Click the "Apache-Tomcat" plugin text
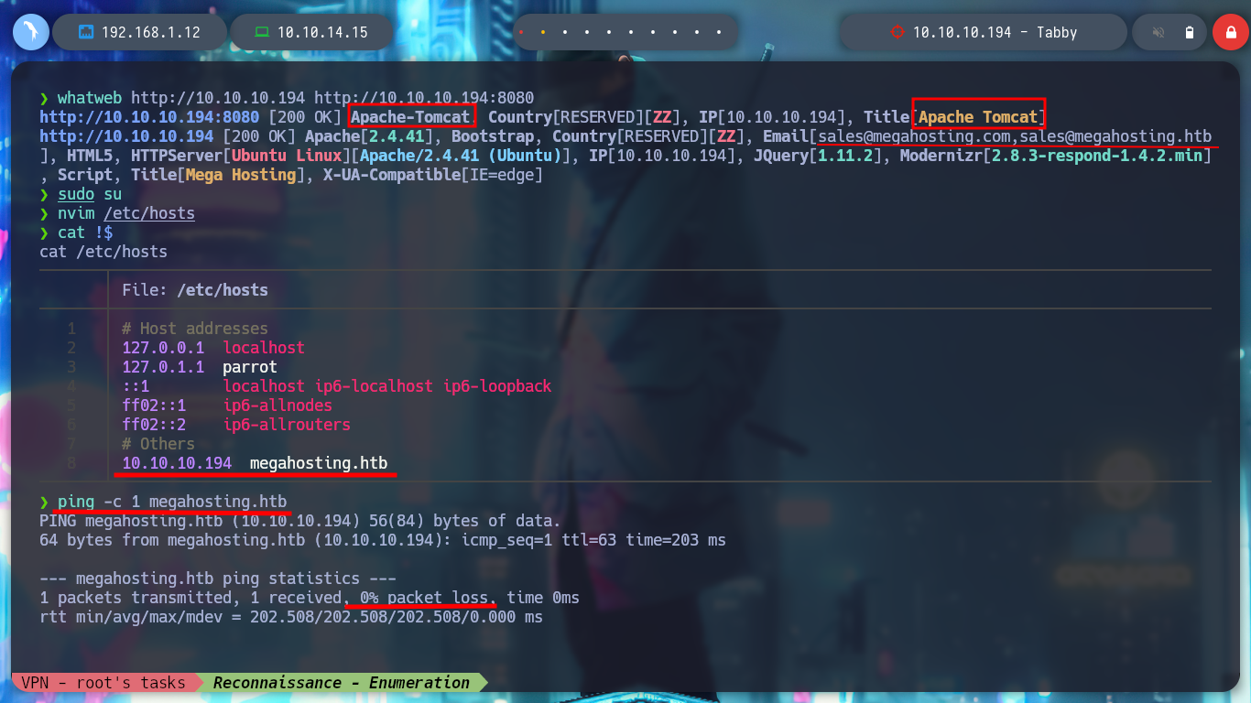The image size is (1251, 703). [410, 117]
